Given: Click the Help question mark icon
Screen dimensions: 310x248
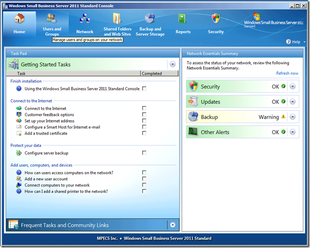Looking at the screenshot, I should click(288, 42).
